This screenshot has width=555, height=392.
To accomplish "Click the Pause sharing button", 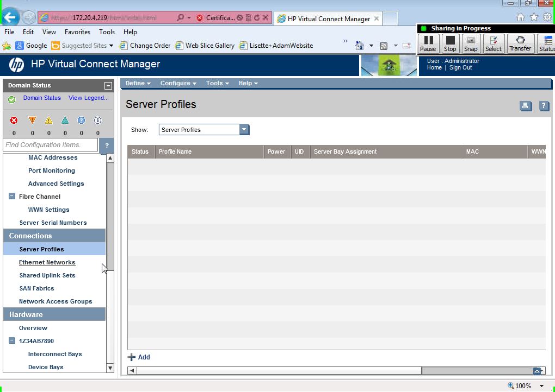I will (x=428, y=44).
